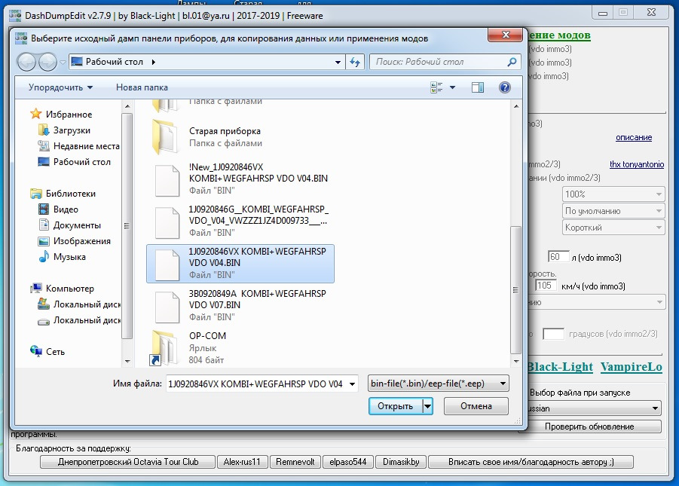This screenshot has height=486, width=679.
Task: Select 1J0920846VX KOMBI+WEGFAHRSP VDO V04.BIN file name
Action: (x=257, y=257)
